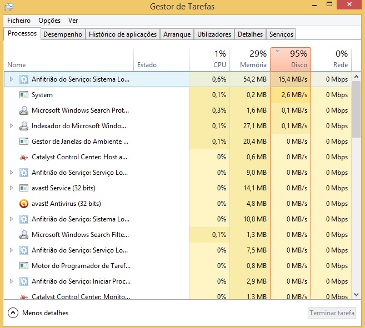Select the System process name
The image size is (365, 328).
(x=42, y=95)
